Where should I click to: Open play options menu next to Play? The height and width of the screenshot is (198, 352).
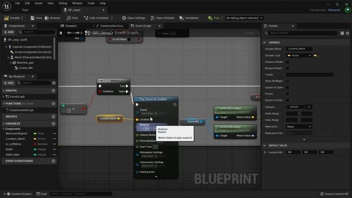coord(222,18)
